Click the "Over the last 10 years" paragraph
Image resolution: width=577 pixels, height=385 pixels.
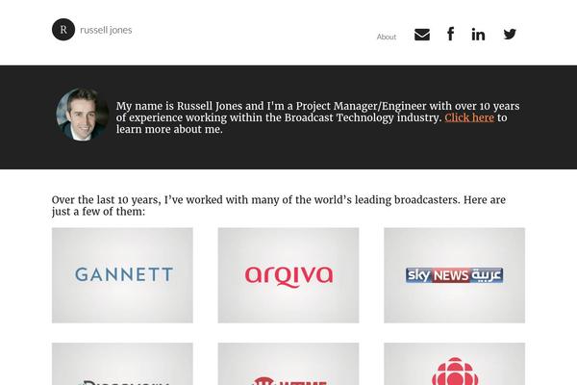click(279, 206)
